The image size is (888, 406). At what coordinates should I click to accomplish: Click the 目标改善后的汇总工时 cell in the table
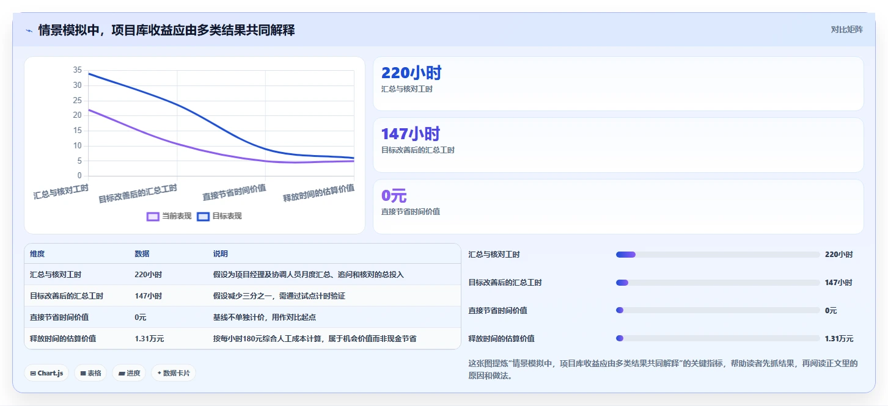pos(67,296)
